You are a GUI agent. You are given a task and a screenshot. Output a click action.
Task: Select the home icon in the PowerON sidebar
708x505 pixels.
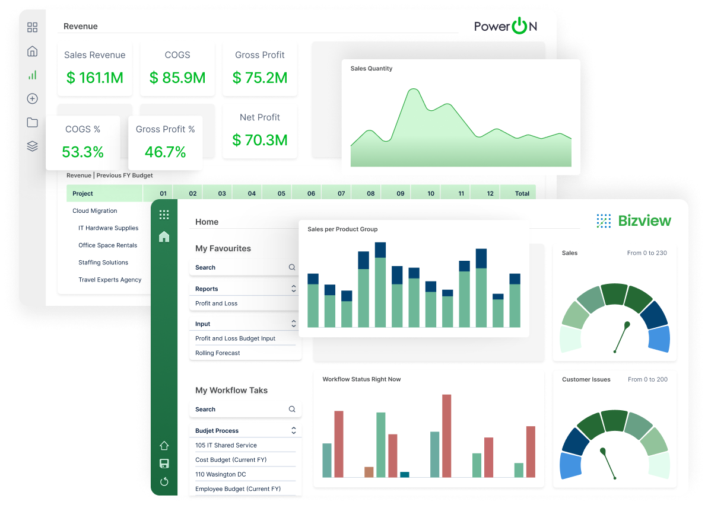coord(33,52)
